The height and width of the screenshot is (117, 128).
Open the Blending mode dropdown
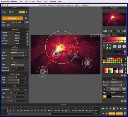point(116,82)
